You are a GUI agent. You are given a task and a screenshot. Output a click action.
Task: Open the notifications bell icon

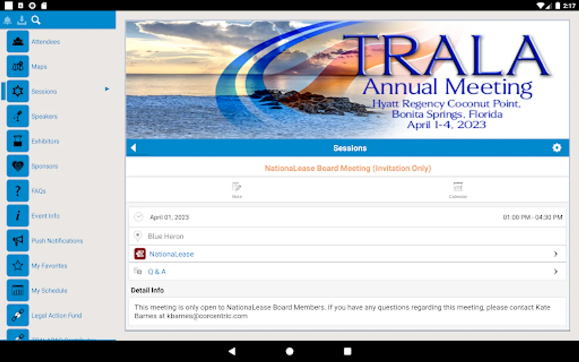click(x=8, y=20)
